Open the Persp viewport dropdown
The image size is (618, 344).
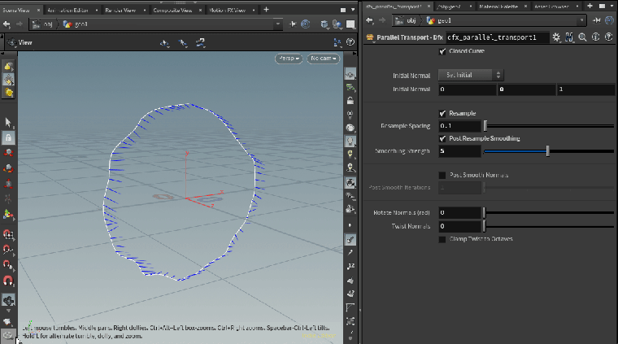(x=288, y=59)
